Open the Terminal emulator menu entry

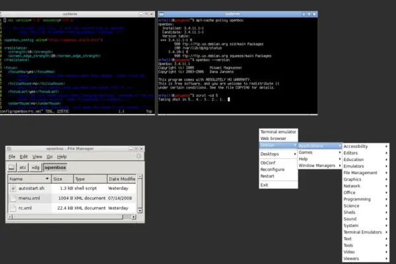(x=278, y=132)
